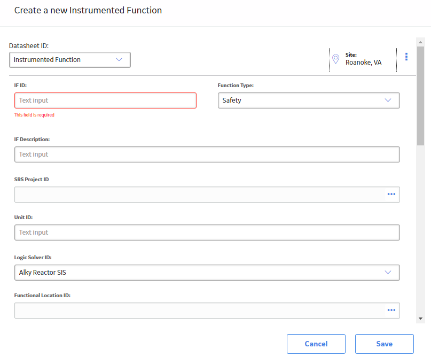Image resolution: width=431 pixels, height=364 pixels.
Task: Click the scrollbar down arrow
Action: (x=420, y=319)
